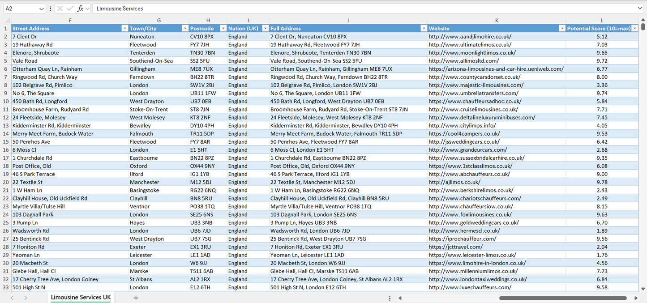Open the Potential Score filter dropdown
This screenshot has width=647, height=303.
[x=634, y=28]
